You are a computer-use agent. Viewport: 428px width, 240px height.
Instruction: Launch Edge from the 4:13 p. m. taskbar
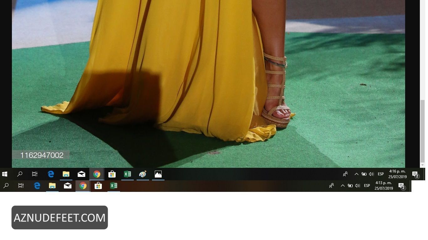click(x=37, y=186)
